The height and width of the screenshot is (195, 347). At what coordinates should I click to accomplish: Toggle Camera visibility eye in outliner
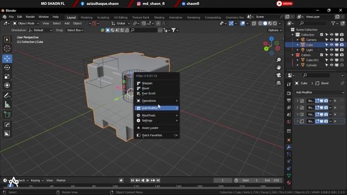pos(331,40)
